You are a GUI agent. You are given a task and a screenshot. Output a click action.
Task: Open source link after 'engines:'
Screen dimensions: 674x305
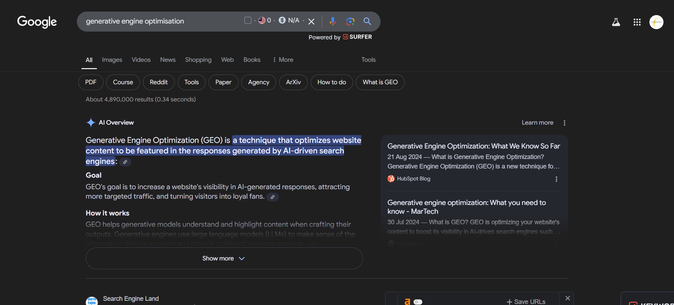click(x=125, y=162)
